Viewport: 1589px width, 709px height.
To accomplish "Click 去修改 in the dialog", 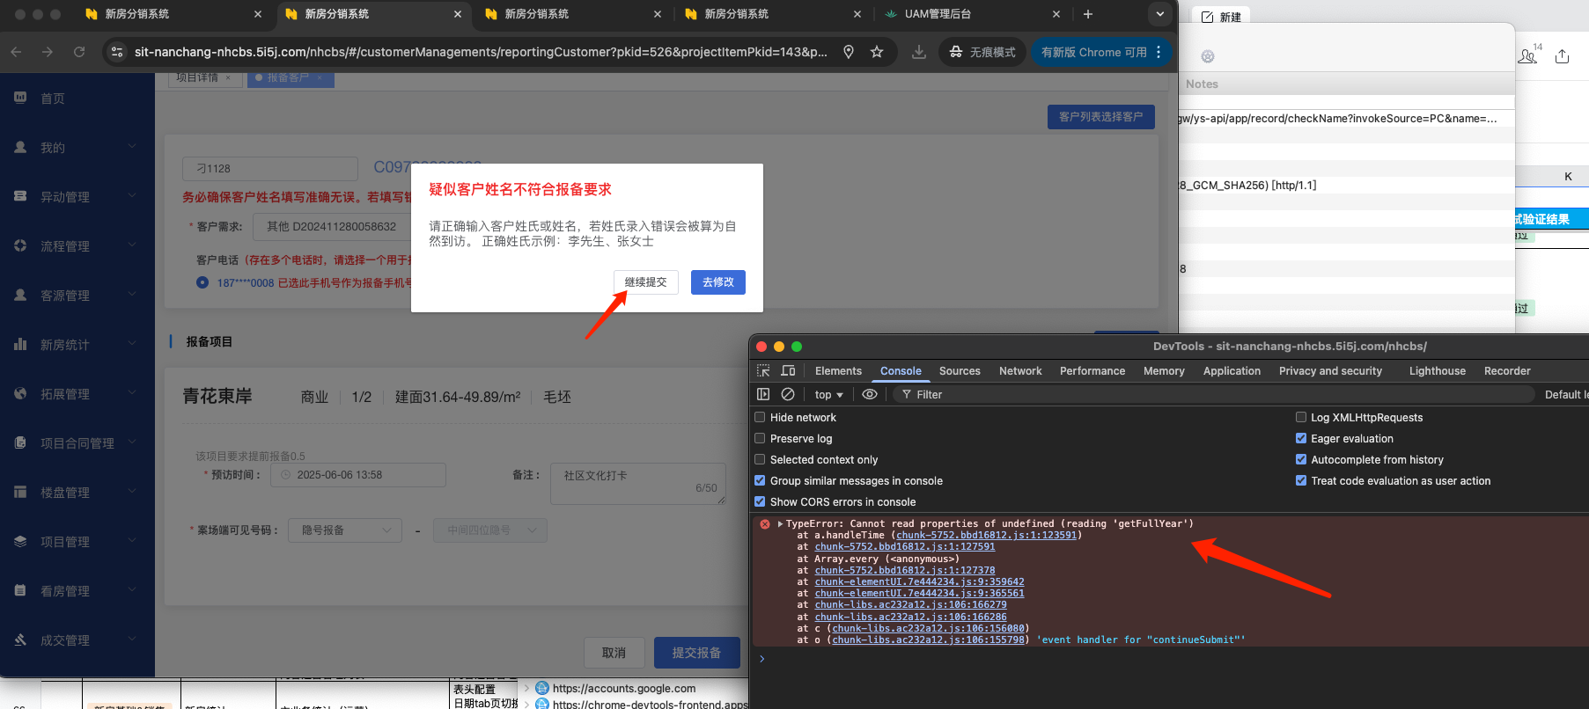I will (x=718, y=282).
